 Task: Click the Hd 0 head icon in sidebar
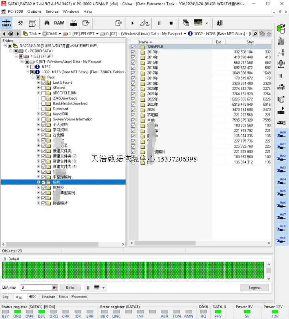[x=282, y=135]
